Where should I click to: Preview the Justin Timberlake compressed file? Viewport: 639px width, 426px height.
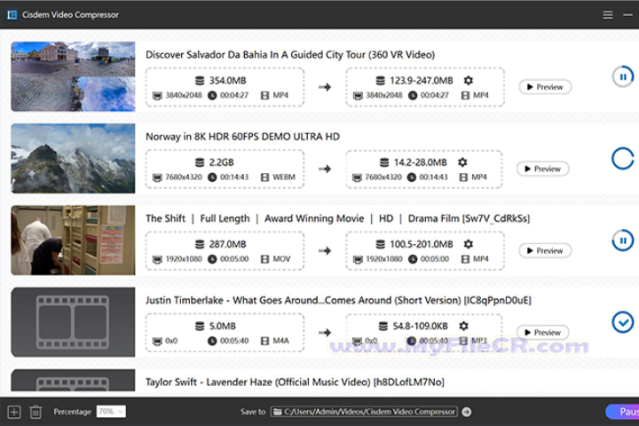point(543,332)
